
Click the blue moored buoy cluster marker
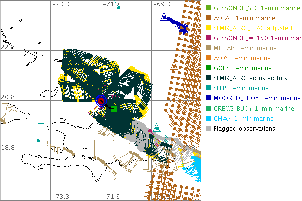(x=185, y=30)
